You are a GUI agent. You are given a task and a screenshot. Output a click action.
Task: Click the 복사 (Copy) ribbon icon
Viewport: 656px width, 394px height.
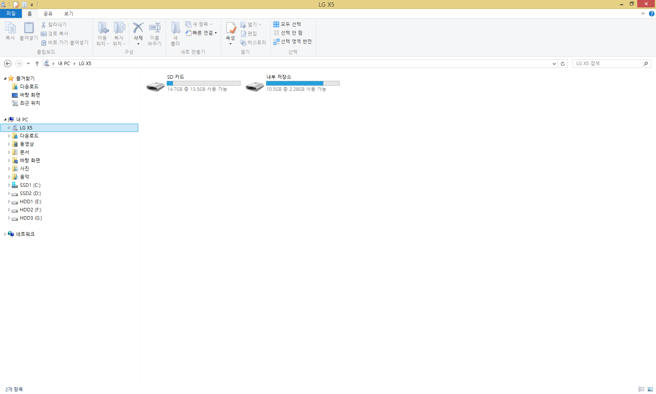coord(10,28)
